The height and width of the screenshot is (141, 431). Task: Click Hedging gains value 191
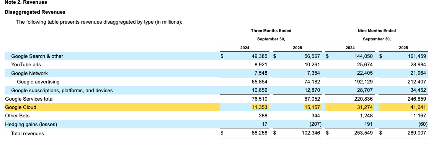click(x=369, y=124)
